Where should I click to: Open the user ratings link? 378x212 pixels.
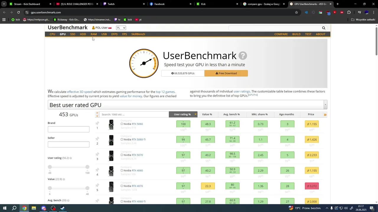pos(242,92)
